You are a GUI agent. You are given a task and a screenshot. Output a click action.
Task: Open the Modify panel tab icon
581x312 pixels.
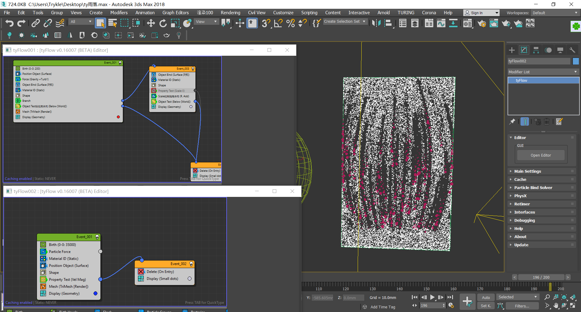pos(524,50)
